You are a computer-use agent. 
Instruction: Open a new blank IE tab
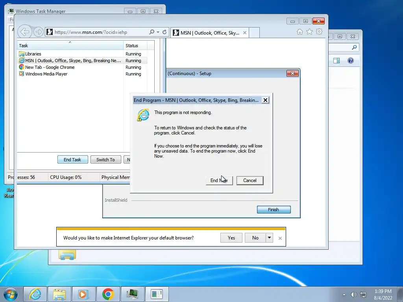coord(254,33)
